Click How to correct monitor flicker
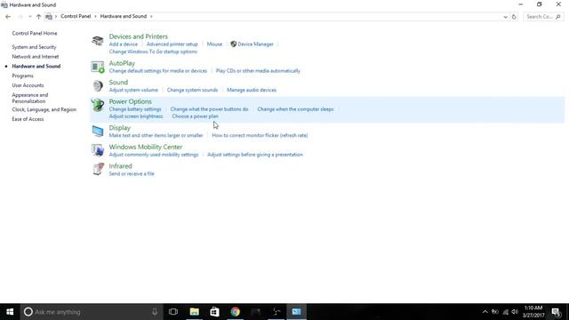Image resolution: width=569 pixels, height=320 pixels. (x=260, y=135)
